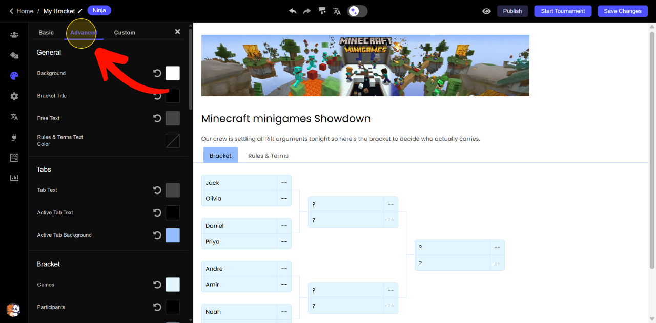The width and height of the screenshot is (656, 323).
Task: Switch to the Basic tab
Action: tap(46, 32)
